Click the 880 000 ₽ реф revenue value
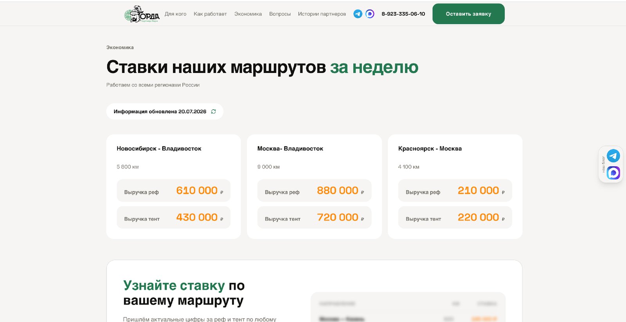Image resolution: width=626 pixels, height=322 pixels. click(x=340, y=190)
